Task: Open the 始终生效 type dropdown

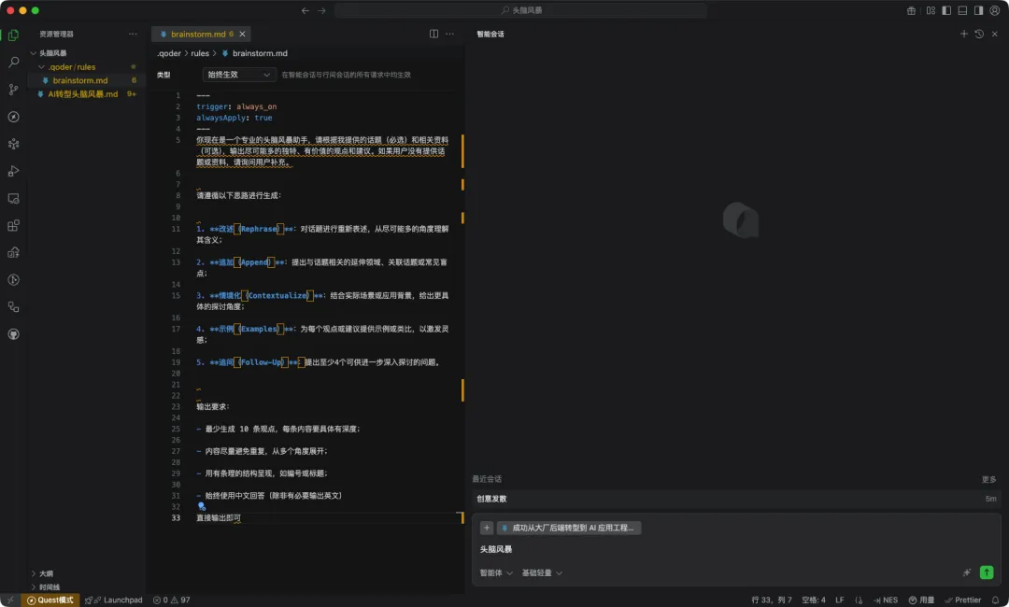Action: (237, 74)
